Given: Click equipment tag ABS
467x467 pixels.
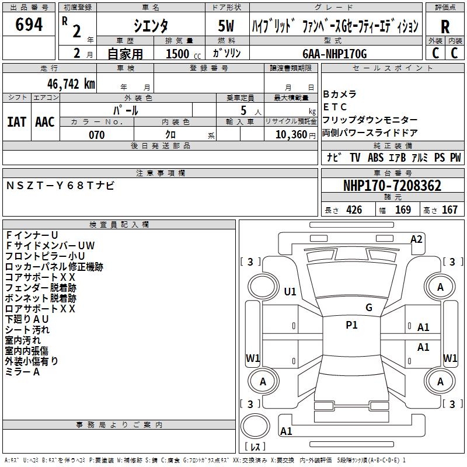Looking at the screenshot, I should point(375,158).
